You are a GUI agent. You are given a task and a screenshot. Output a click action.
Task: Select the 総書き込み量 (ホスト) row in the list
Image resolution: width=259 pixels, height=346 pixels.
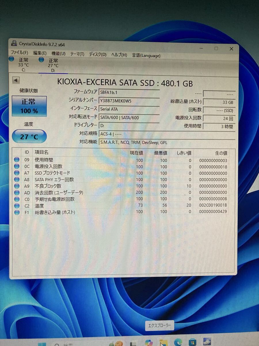121,212
